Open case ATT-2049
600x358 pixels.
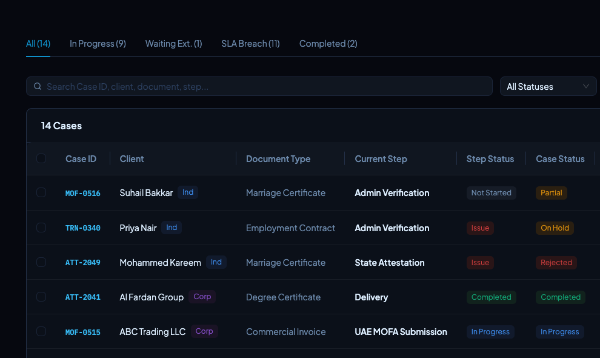[82, 263]
